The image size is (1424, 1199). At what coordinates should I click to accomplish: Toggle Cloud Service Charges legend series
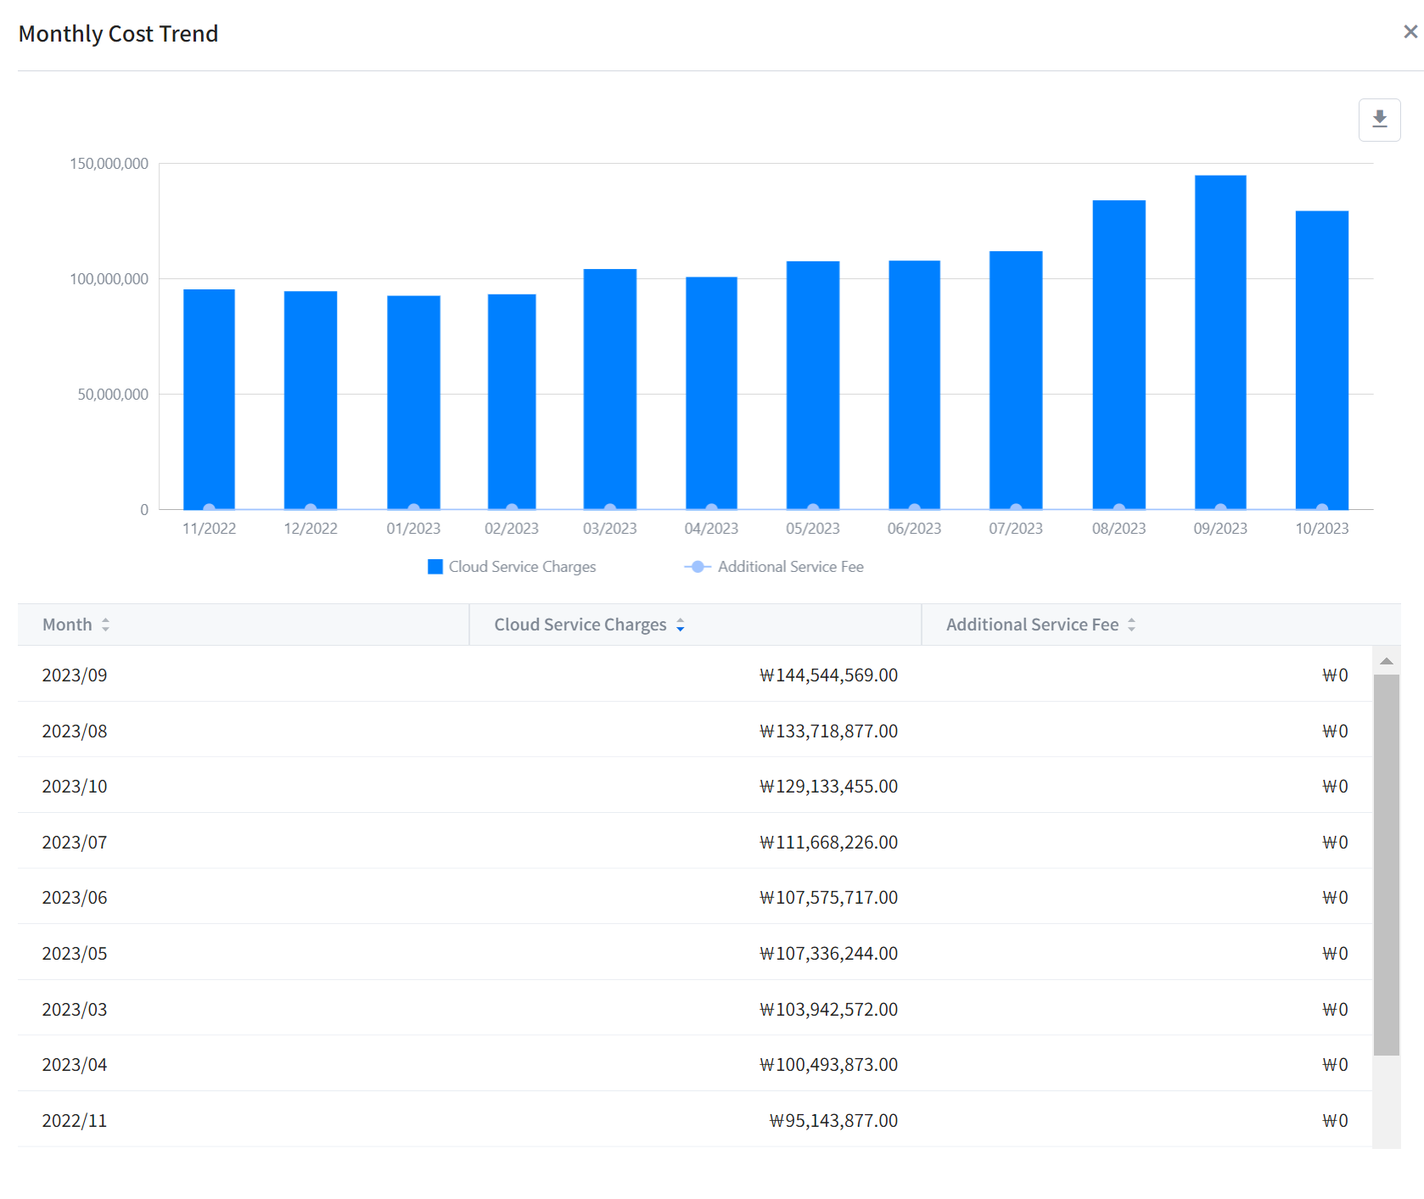(522, 567)
